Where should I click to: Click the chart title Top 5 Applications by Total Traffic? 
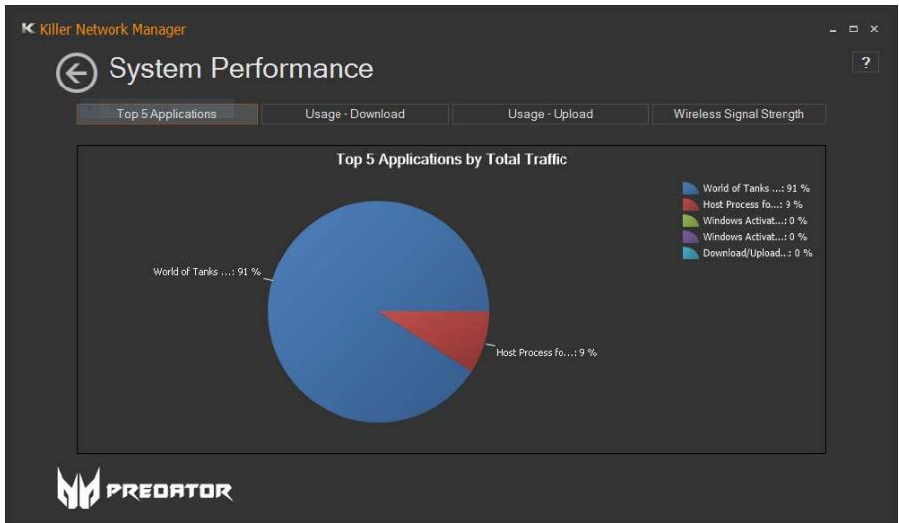tap(452, 159)
